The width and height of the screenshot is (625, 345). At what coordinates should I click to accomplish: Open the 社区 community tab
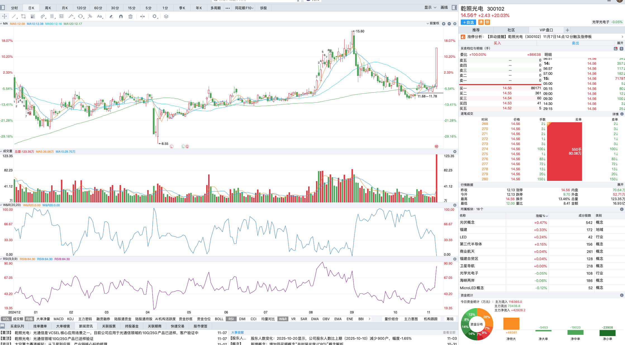pos(511,30)
